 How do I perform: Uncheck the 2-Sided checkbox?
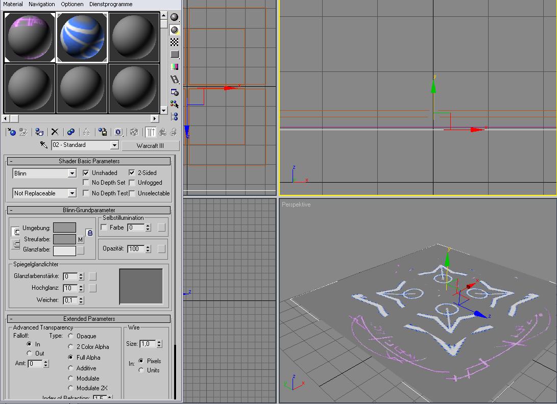pos(132,172)
